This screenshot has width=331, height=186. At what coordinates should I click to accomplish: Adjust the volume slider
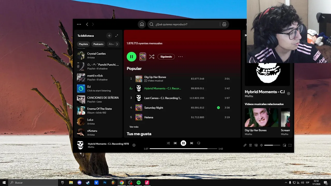click(x=272, y=145)
